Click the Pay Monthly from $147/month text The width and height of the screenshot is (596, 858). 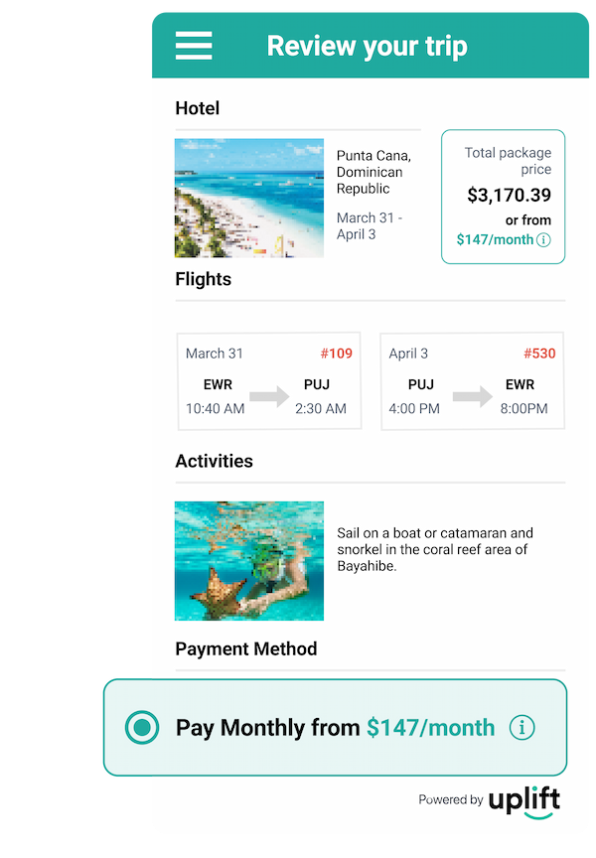click(x=335, y=728)
